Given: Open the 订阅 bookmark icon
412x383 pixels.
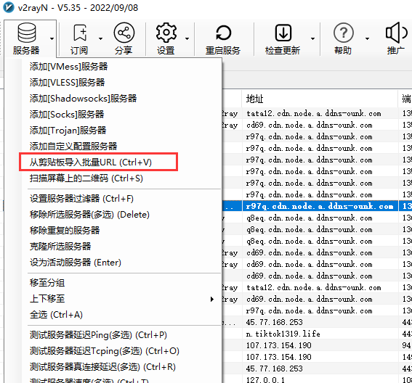Looking at the screenshot, I should (80, 33).
